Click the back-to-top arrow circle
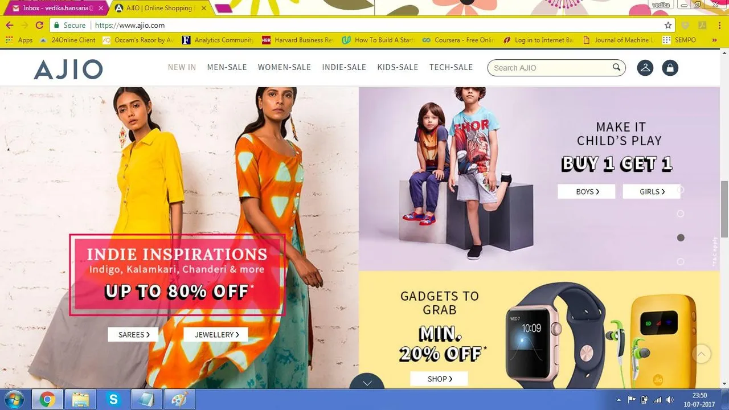The height and width of the screenshot is (410, 729). pyautogui.click(x=702, y=354)
